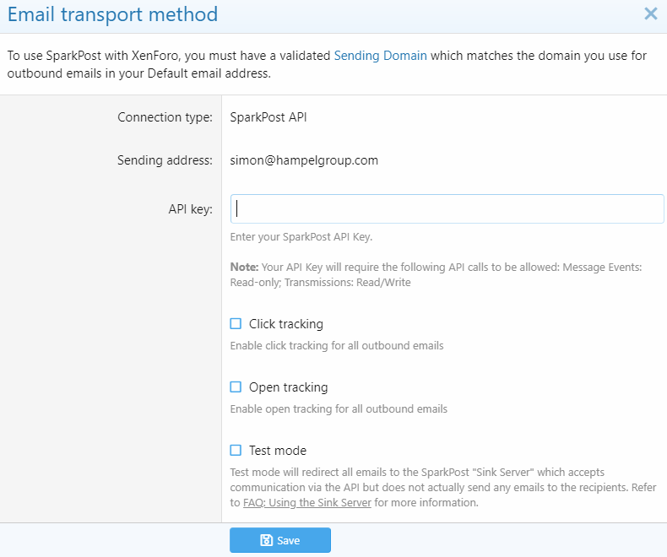This screenshot has height=557, width=667.
Task: Click the "API key:" field label
Action: tap(190, 208)
